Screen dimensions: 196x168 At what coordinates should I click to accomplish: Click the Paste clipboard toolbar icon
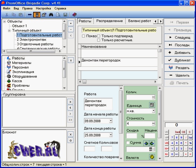click(x=21, y=15)
